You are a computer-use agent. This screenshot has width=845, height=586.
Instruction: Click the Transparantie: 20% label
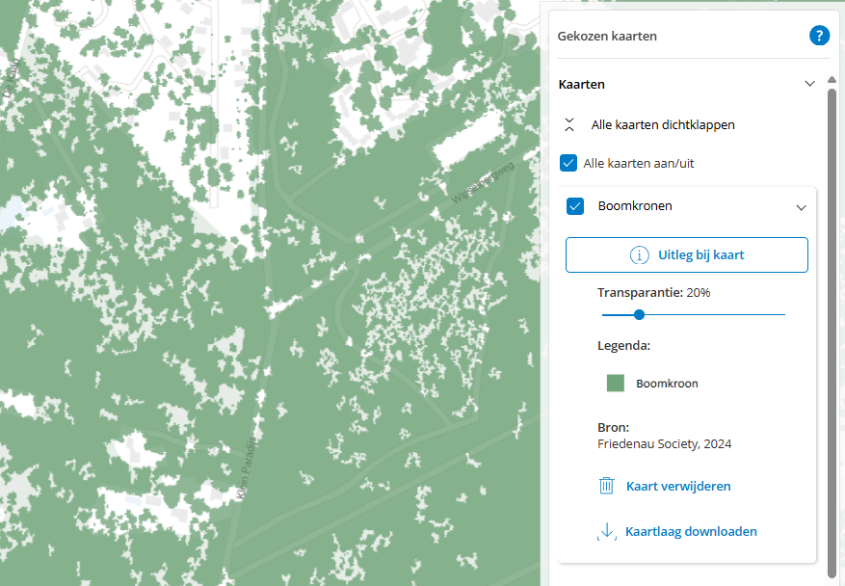coord(653,293)
